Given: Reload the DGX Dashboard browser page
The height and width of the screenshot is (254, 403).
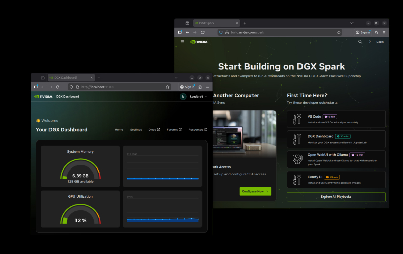Looking at the screenshot, I should pyautogui.click(x=58, y=87).
